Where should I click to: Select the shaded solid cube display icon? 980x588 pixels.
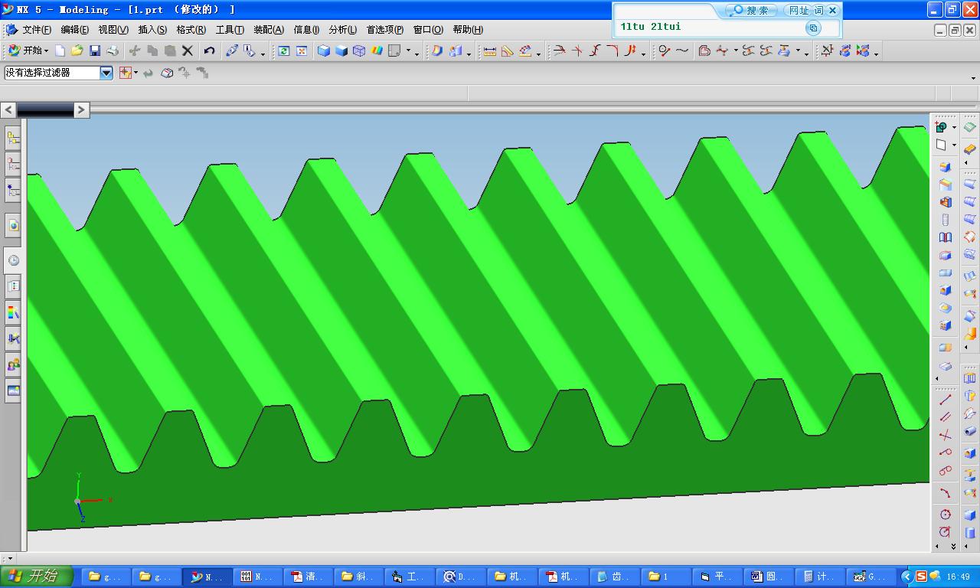pyautogui.click(x=341, y=51)
